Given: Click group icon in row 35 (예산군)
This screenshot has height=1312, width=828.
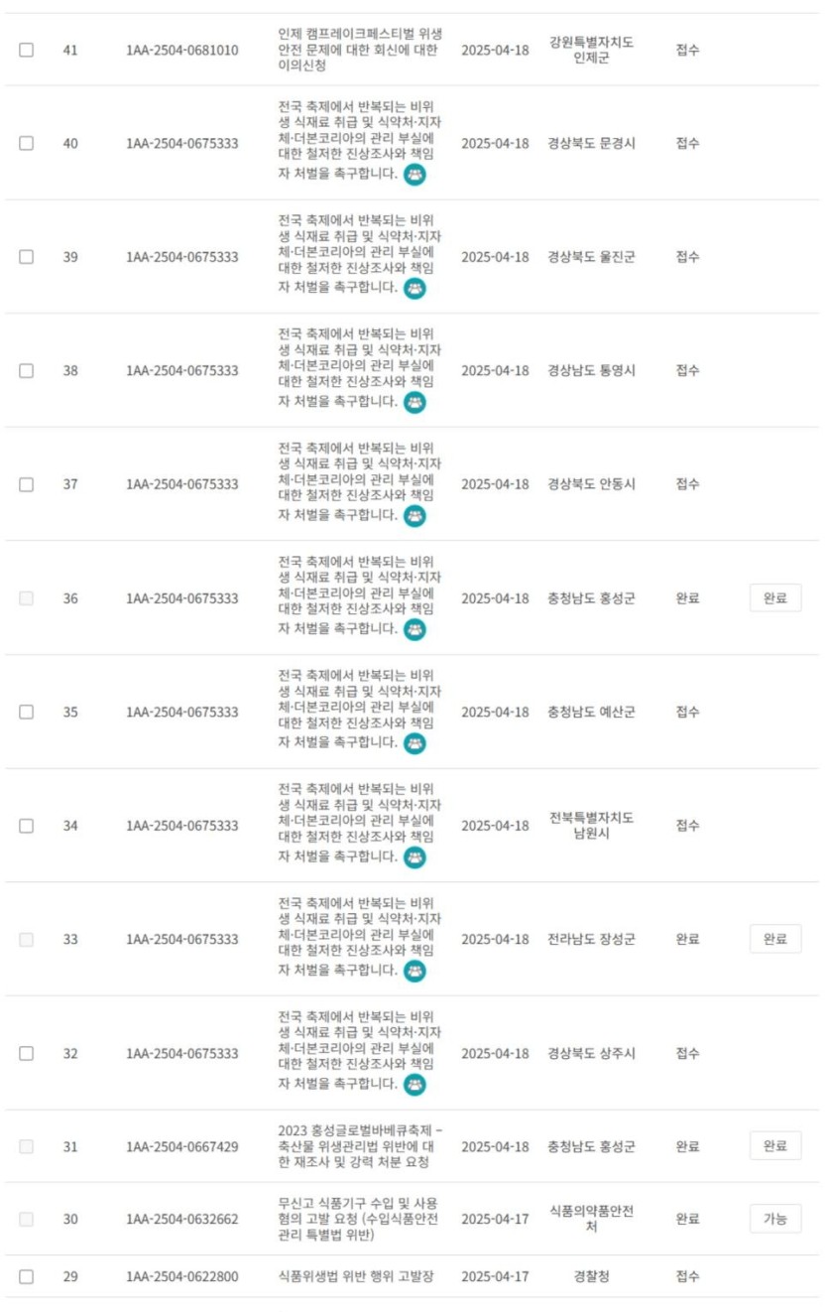Looking at the screenshot, I should pyautogui.click(x=414, y=743).
